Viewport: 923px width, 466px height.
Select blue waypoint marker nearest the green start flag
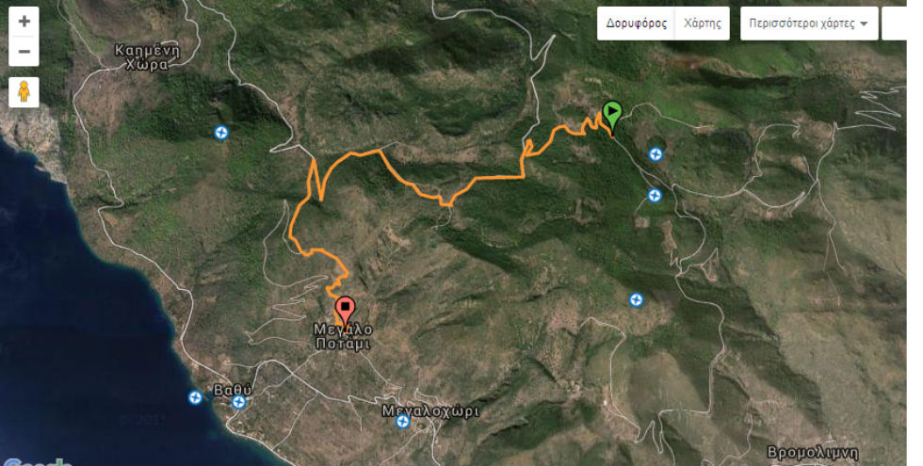(656, 154)
